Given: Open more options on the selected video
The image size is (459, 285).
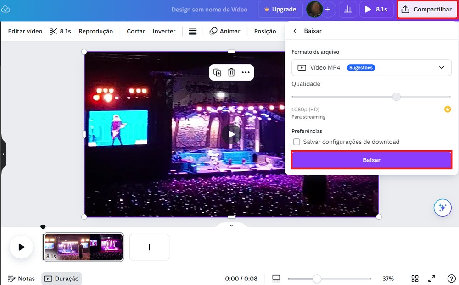Looking at the screenshot, I should tap(246, 72).
